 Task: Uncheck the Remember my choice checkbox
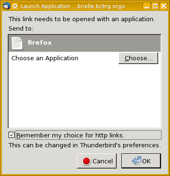tap(11, 135)
